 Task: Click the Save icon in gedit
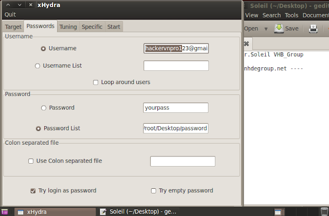pyautogui.click(x=279, y=29)
